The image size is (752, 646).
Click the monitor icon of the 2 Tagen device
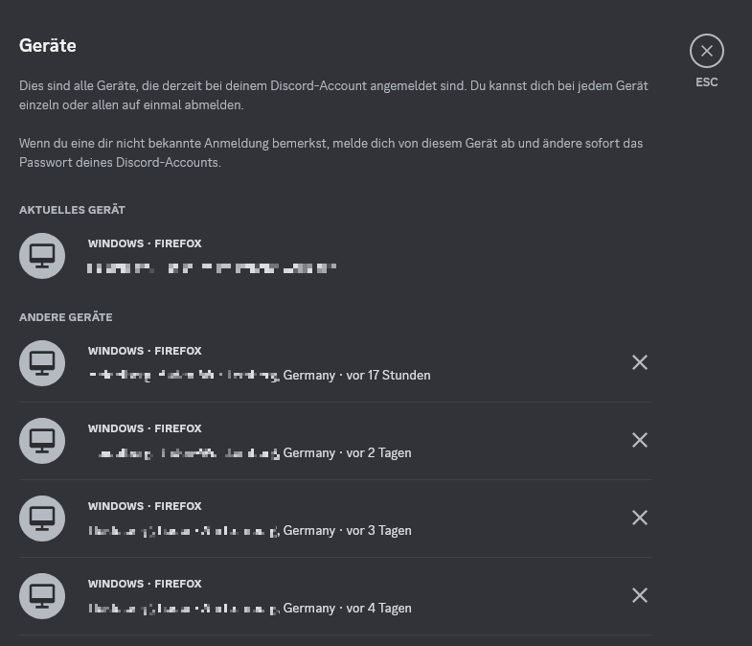click(x=42, y=441)
